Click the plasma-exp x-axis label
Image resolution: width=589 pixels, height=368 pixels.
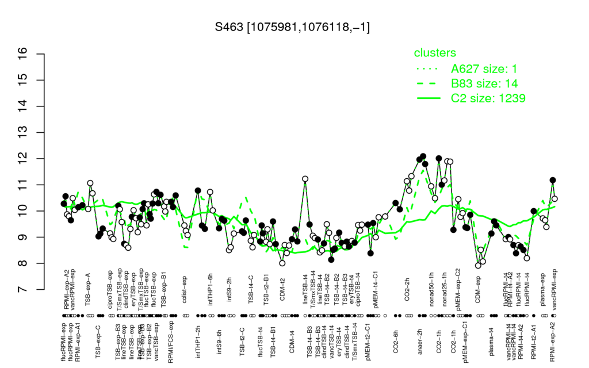542,291
